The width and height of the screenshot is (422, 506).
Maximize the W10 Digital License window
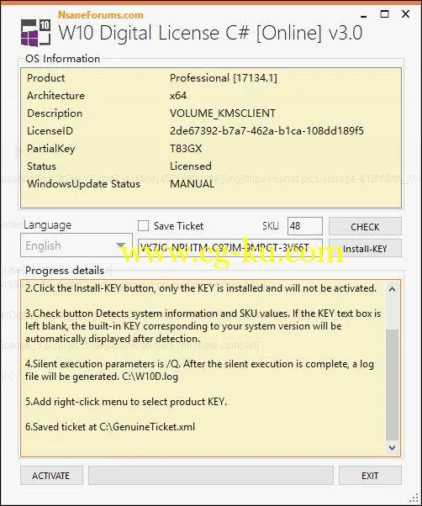pyautogui.click(x=384, y=14)
